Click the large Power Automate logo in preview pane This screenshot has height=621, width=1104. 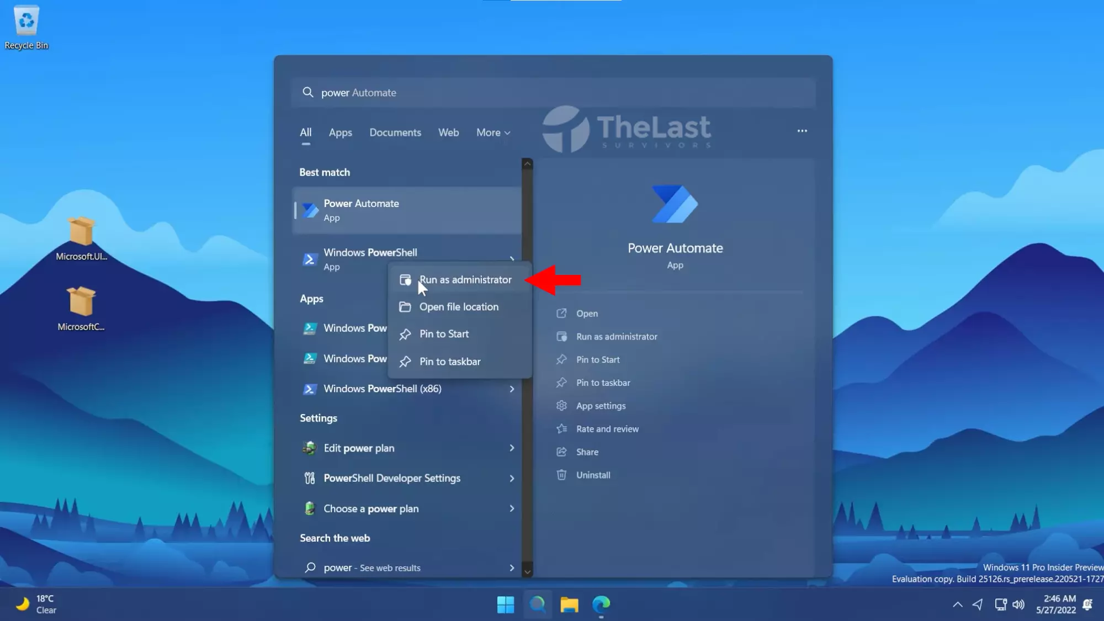coord(675,204)
